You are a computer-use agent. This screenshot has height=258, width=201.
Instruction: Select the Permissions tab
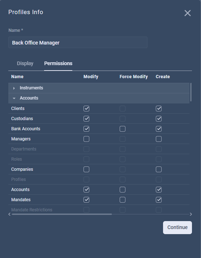[58, 63]
